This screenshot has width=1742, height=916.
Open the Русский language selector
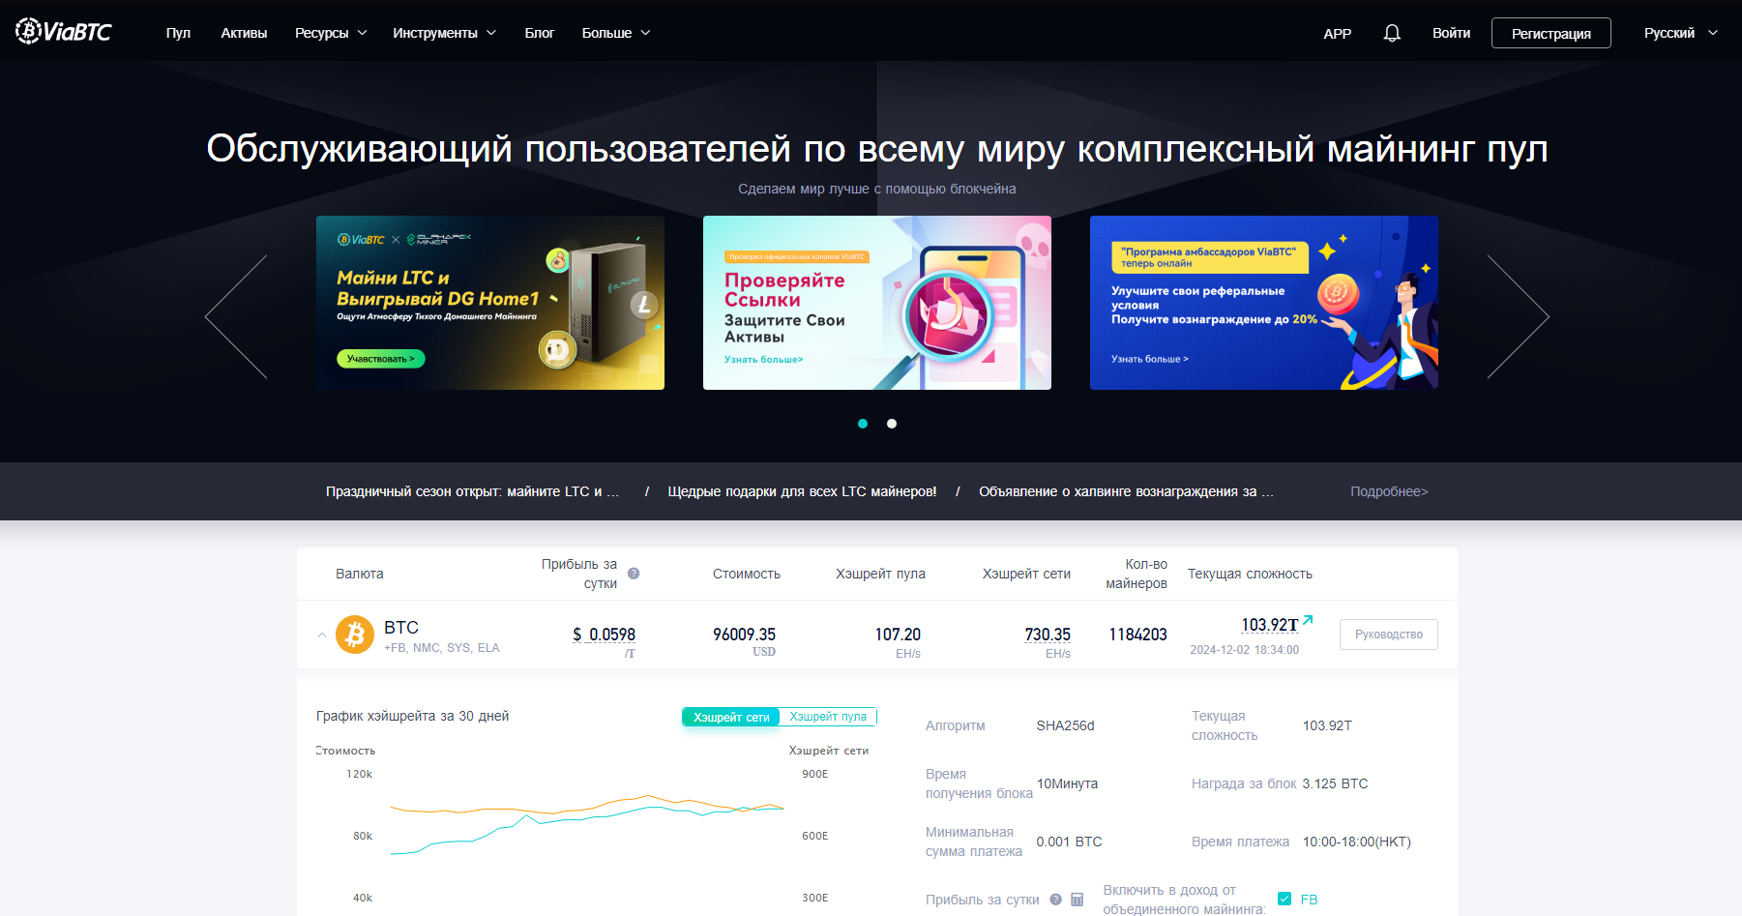coord(1681,33)
